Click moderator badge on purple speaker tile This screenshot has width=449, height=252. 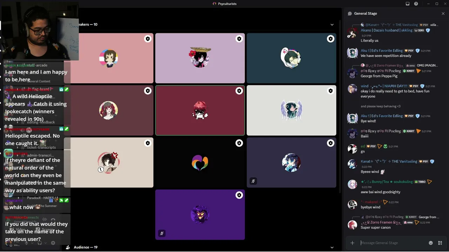[x=239, y=195]
